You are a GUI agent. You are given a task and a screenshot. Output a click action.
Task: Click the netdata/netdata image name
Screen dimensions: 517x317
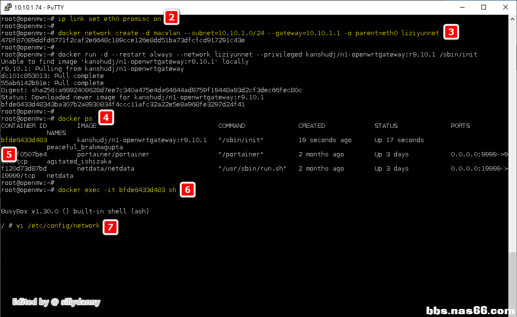click(x=105, y=169)
